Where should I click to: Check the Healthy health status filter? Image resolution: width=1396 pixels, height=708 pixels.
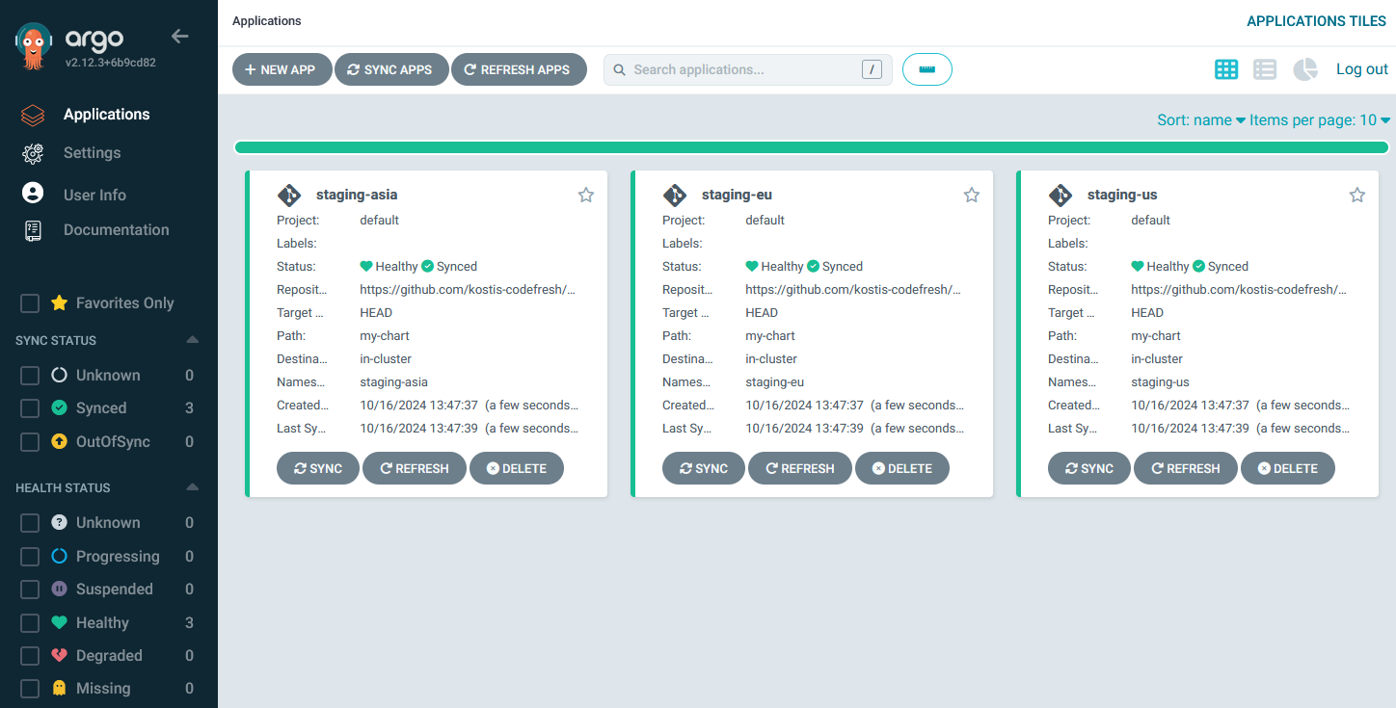click(x=29, y=622)
